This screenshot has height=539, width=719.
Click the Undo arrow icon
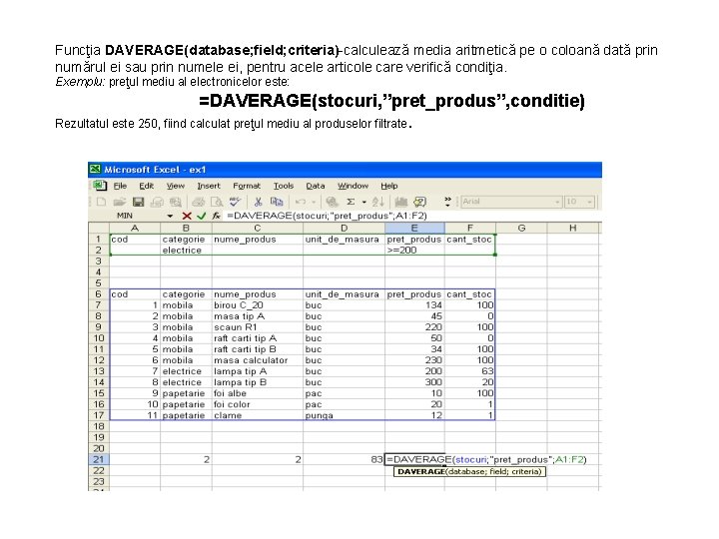tap(301, 202)
